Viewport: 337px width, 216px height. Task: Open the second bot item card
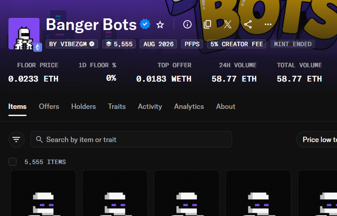pos(115,193)
